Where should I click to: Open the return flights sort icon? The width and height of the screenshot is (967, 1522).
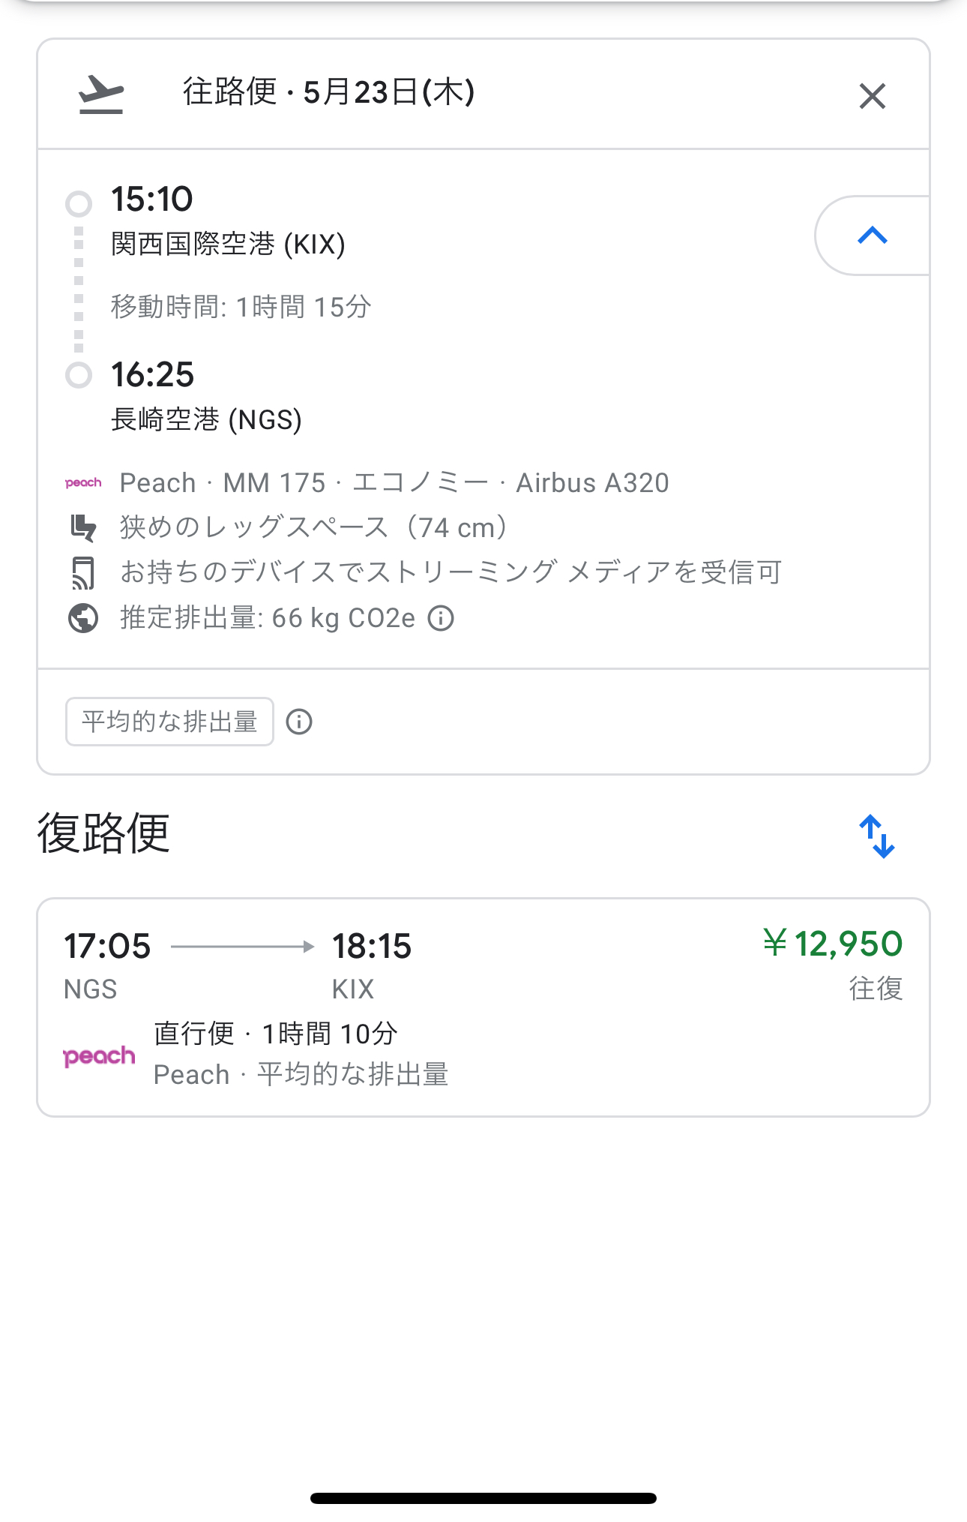876,836
